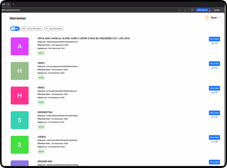
Task: Click the green 2 product thumbnail
Action: tap(20, 145)
